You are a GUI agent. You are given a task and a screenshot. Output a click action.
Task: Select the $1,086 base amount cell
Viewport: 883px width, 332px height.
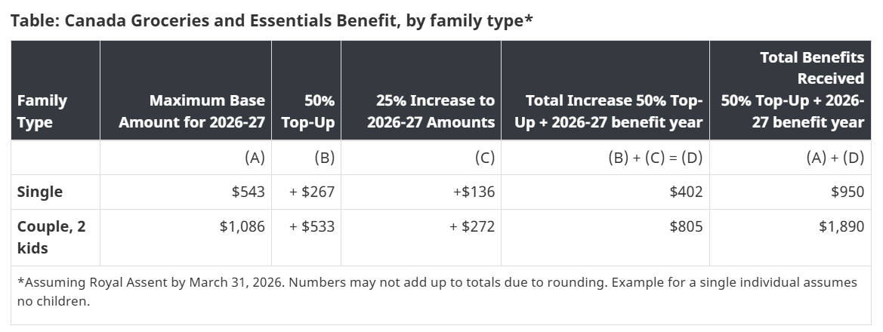[x=242, y=226]
